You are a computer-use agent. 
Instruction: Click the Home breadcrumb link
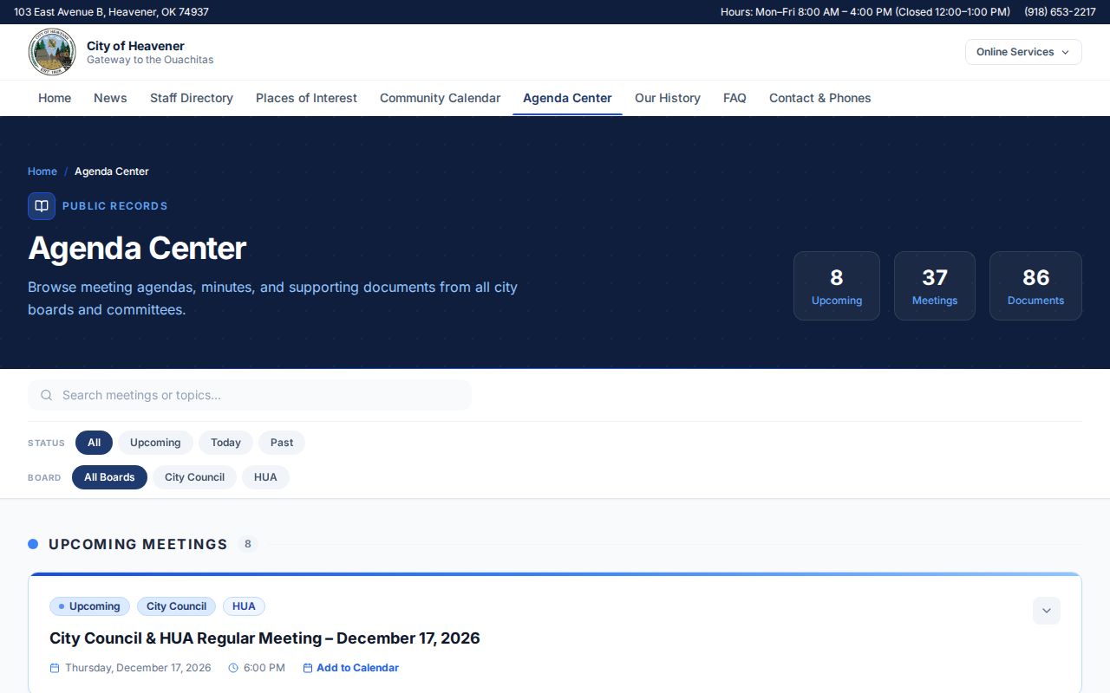point(42,172)
